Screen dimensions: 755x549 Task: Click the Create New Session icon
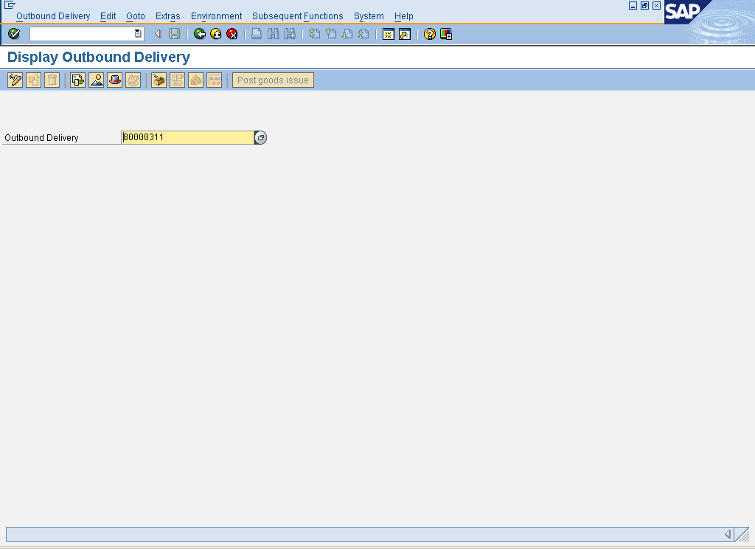click(388, 34)
